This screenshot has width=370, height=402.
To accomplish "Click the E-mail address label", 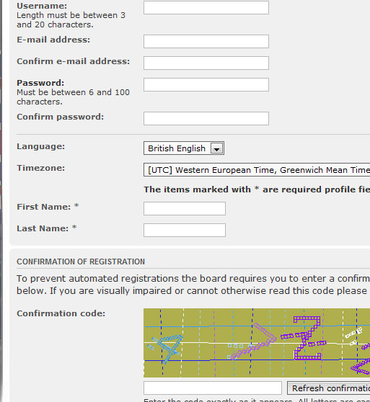I will pos(53,40).
